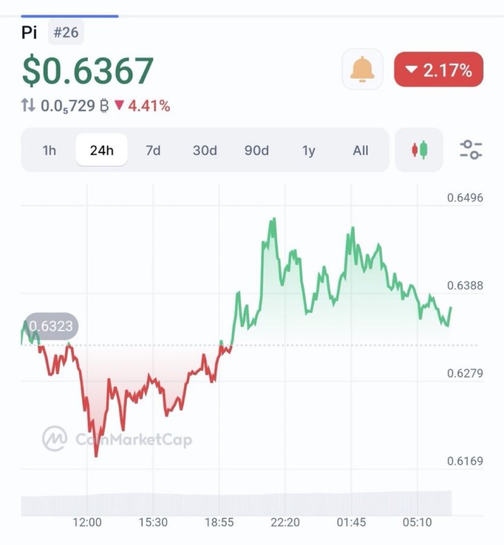
Task: Show the 90d price history
Action: [x=257, y=151]
